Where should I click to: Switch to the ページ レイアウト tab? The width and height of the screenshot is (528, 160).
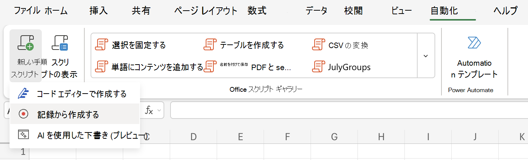coord(206,11)
